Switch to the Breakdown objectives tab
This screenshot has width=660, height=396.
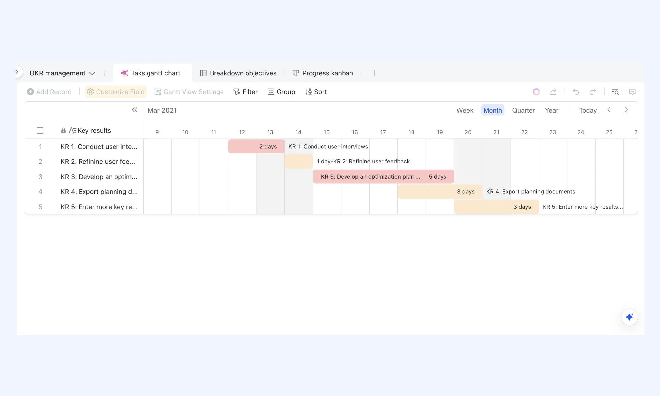point(238,73)
